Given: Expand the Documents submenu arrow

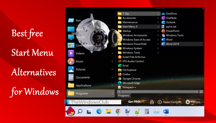Looking at the screenshot, I should click(112, 77).
